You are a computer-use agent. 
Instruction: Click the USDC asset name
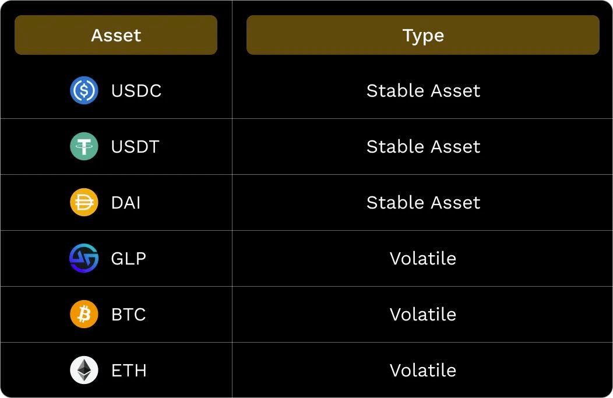click(136, 91)
